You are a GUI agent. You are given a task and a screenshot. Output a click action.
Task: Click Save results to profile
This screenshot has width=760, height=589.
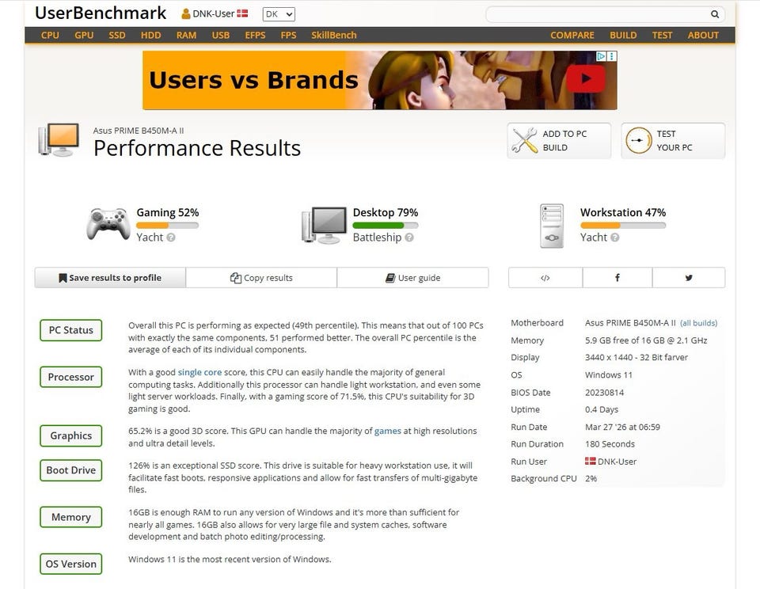click(110, 278)
